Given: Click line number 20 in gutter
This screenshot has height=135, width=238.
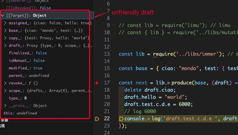Looking at the screenshot, I should [107, 104].
